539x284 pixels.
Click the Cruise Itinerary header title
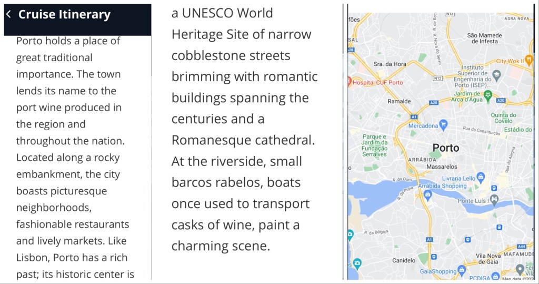(64, 14)
